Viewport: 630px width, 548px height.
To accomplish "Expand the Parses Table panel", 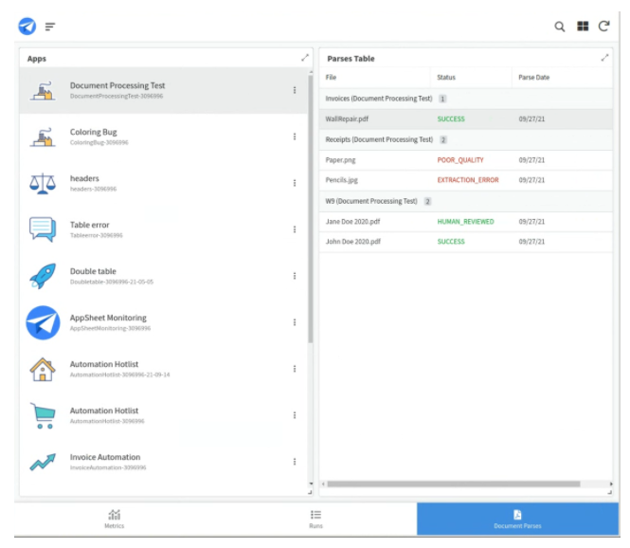I will 604,58.
